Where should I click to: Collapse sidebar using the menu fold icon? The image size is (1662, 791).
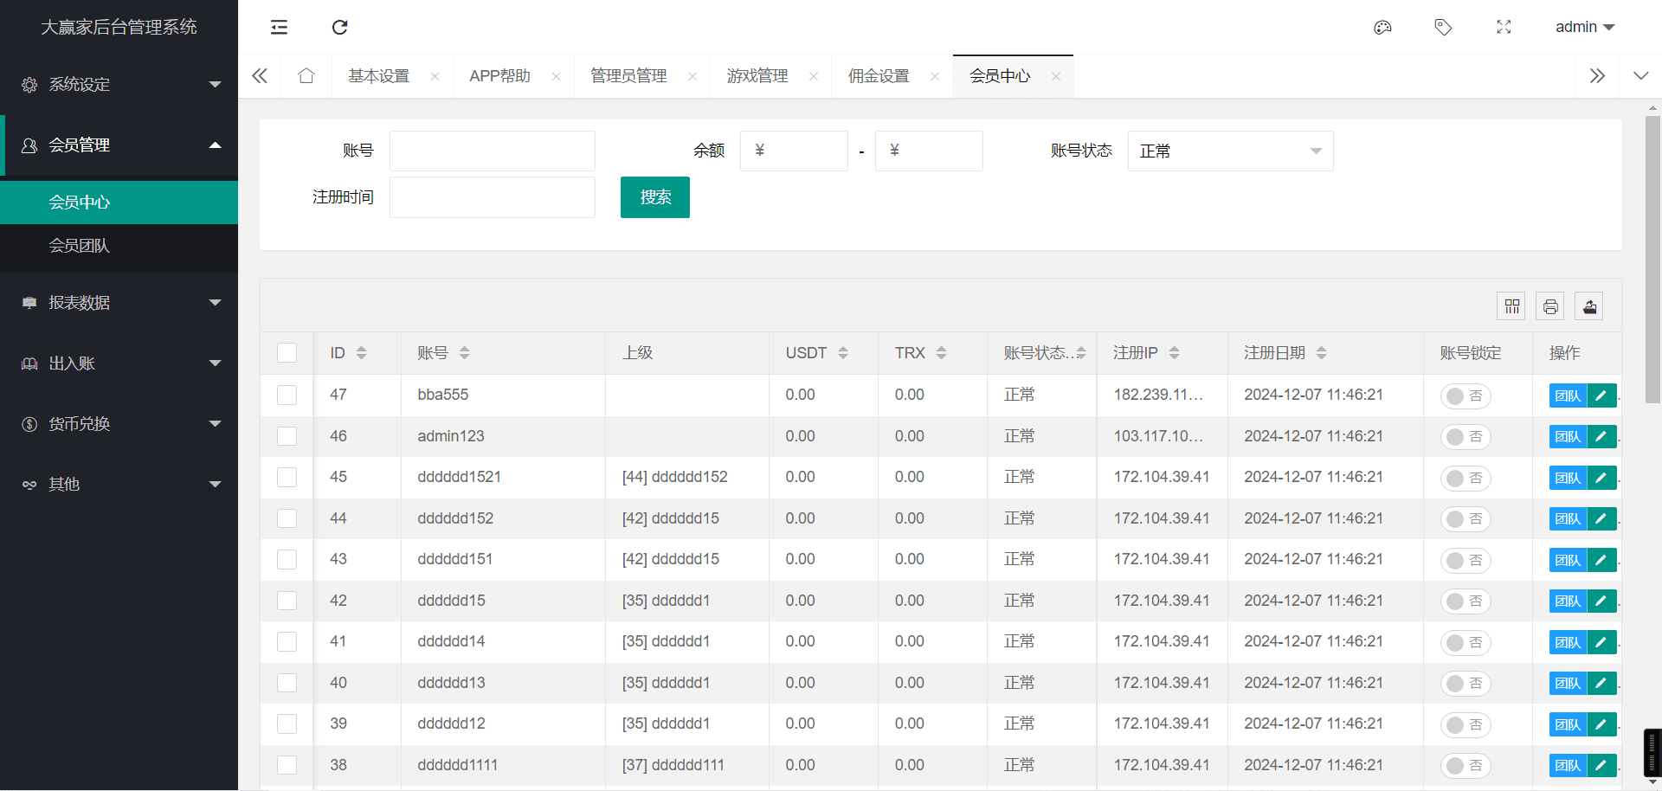[x=279, y=28]
